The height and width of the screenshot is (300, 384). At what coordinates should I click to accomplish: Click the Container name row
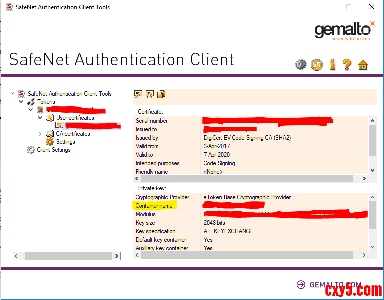point(154,206)
